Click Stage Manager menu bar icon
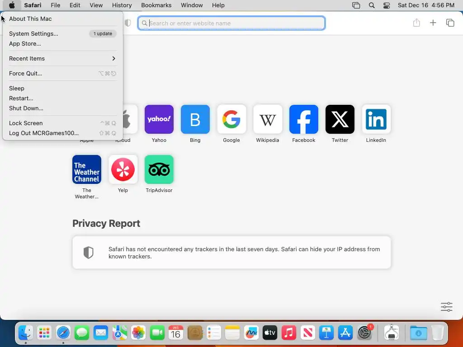463x347 pixels. coord(356,5)
